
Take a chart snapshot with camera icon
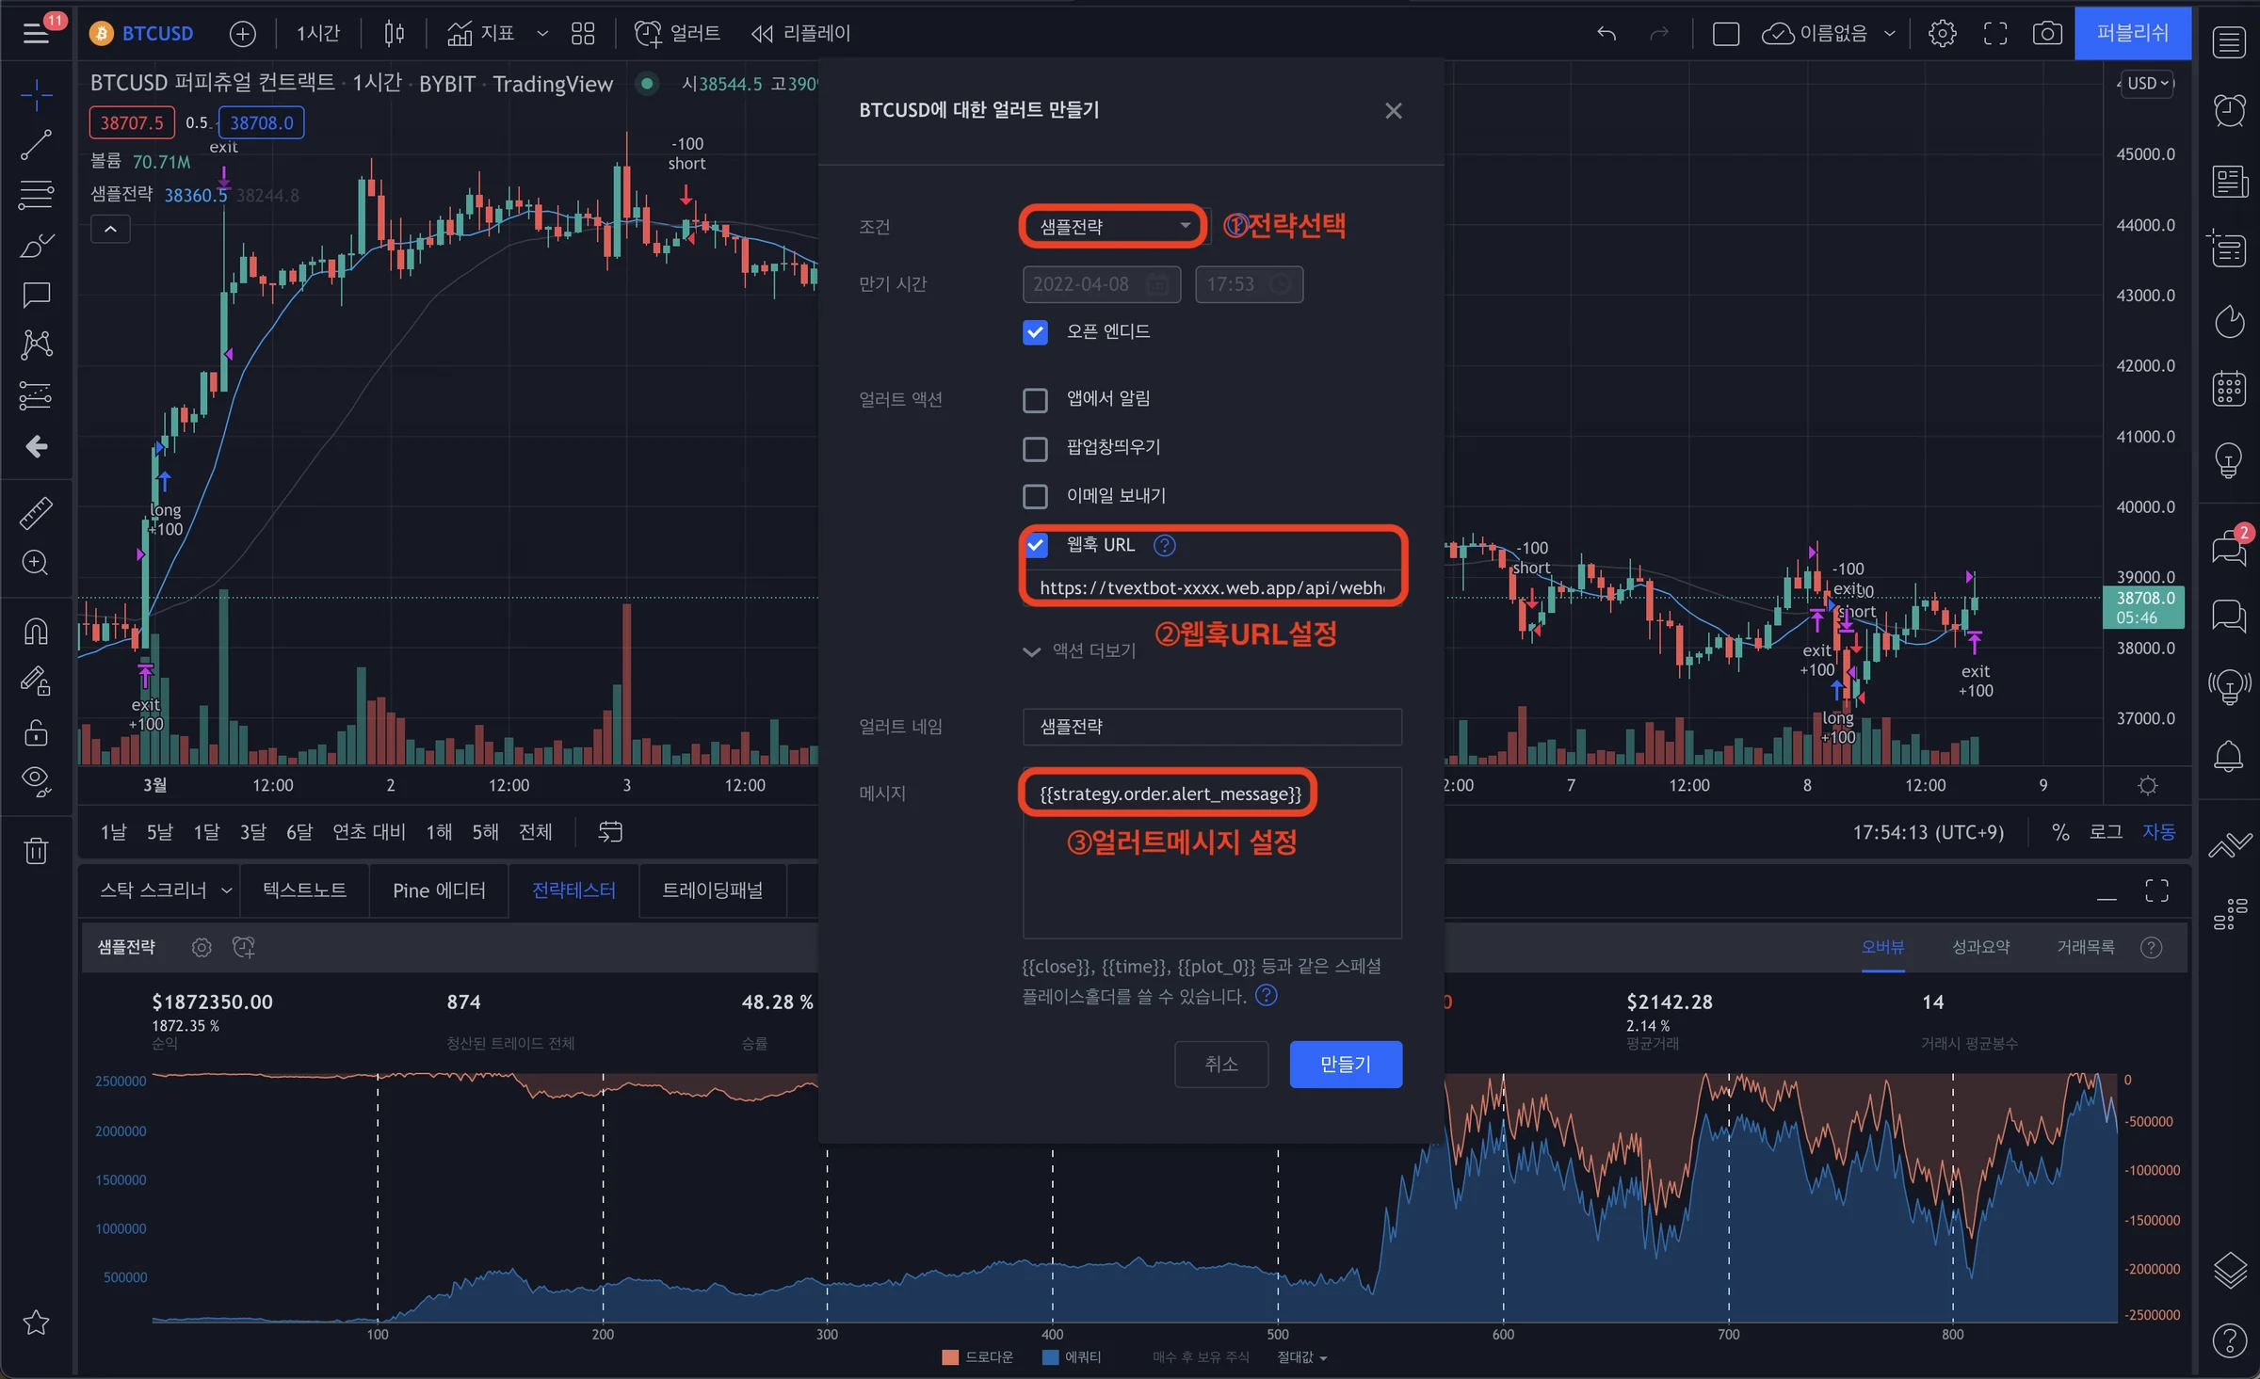click(2046, 34)
